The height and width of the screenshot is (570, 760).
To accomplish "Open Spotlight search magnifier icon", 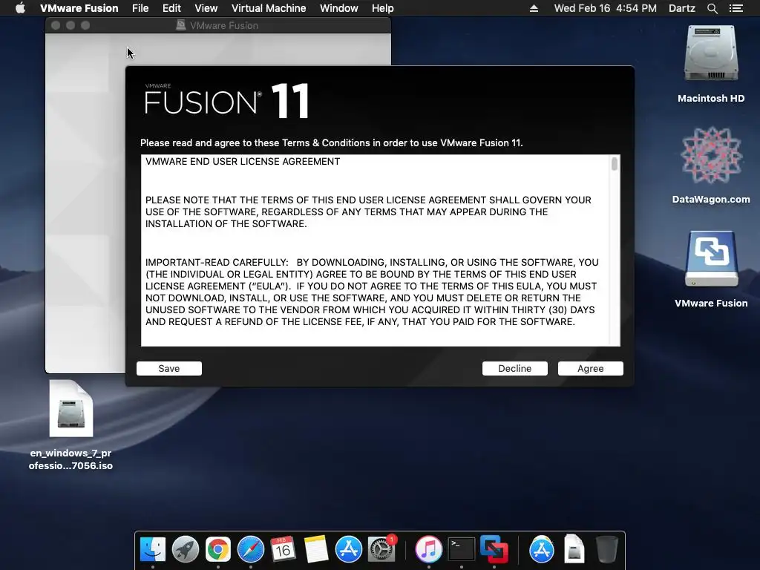I will (x=712, y=8).
